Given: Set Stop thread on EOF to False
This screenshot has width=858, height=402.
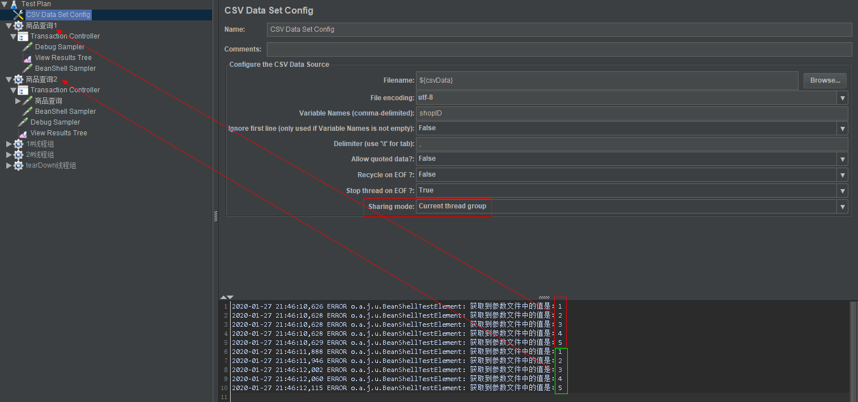Looking at the screenshot, I should click(843, 191).
